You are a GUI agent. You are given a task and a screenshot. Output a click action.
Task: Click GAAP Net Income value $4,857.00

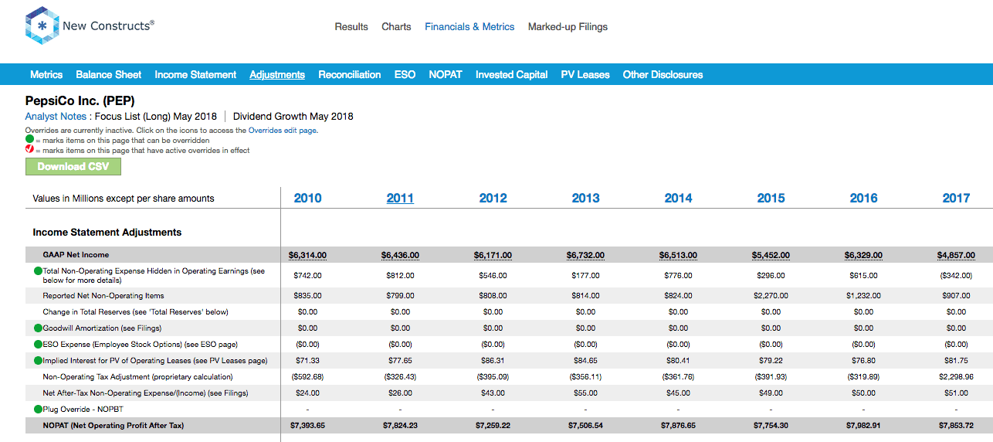pos(956,255)
